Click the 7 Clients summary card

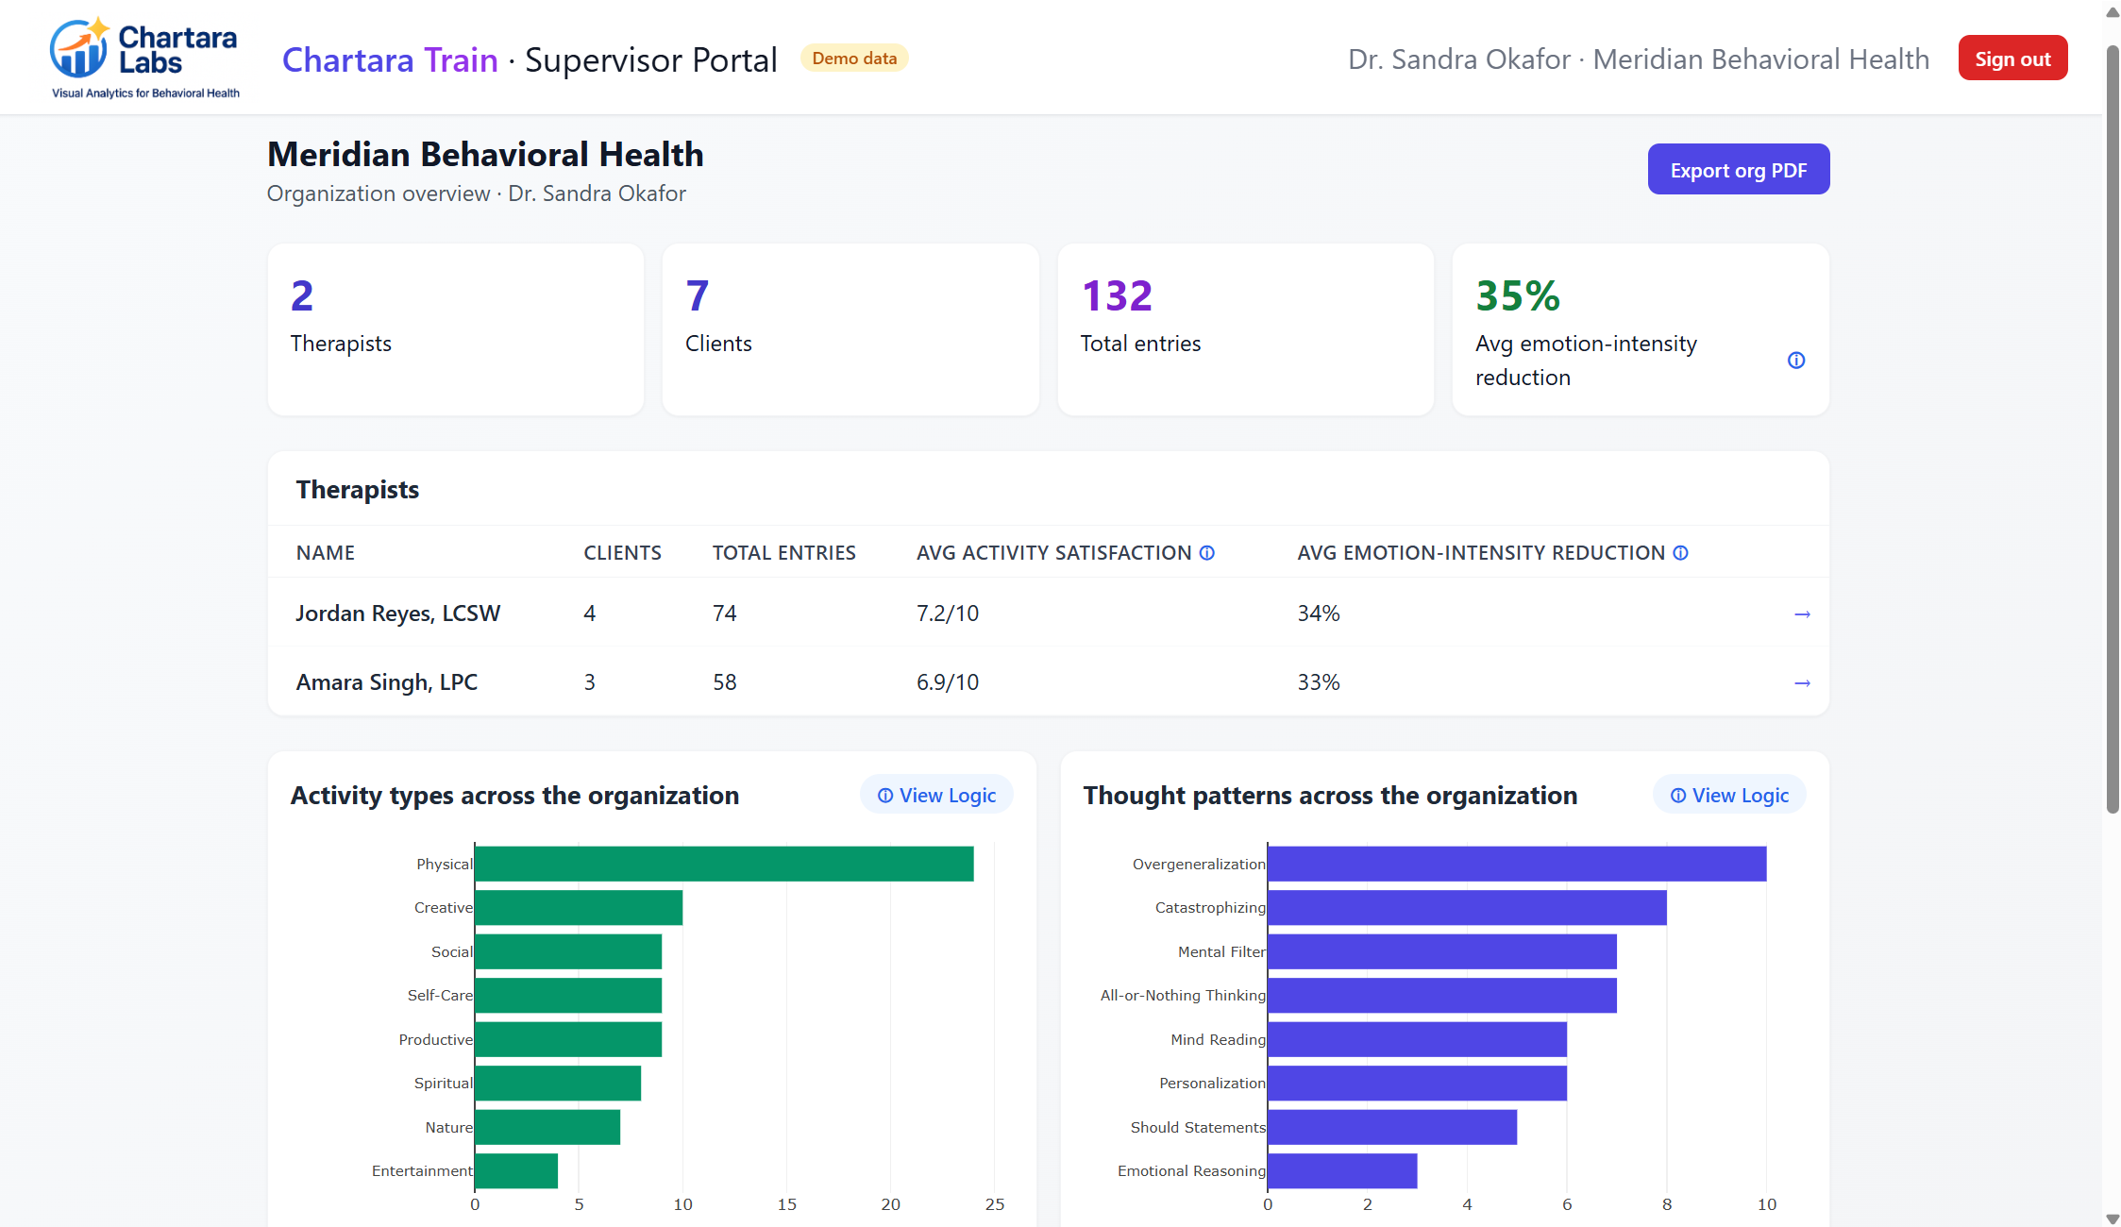click(x=850, y=329)
